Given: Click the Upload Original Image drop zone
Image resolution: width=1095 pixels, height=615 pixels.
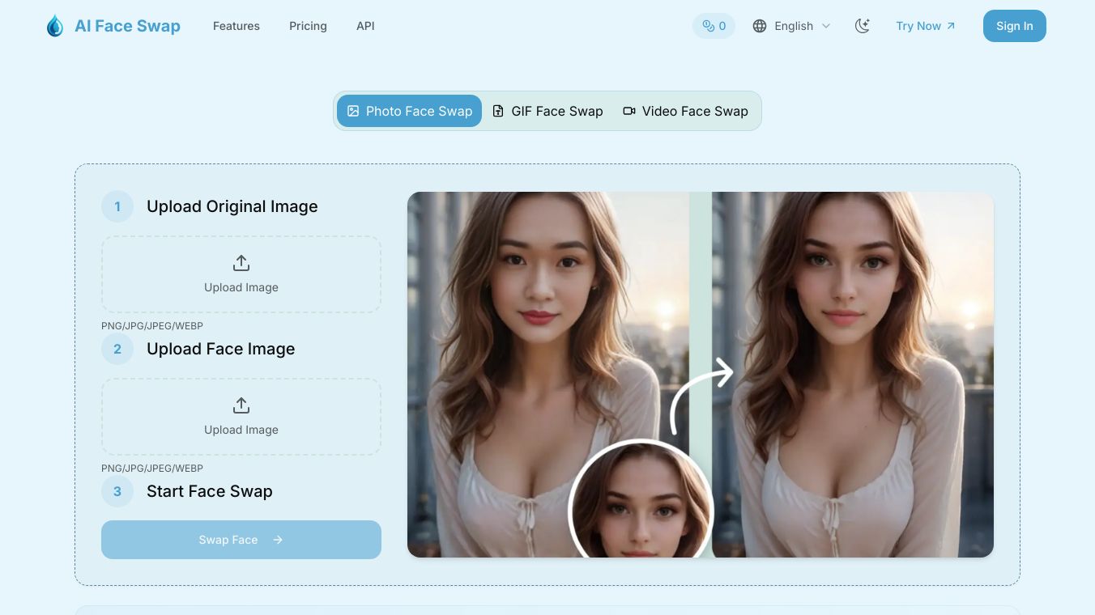Looking at the screenshot, I should 241,274.
